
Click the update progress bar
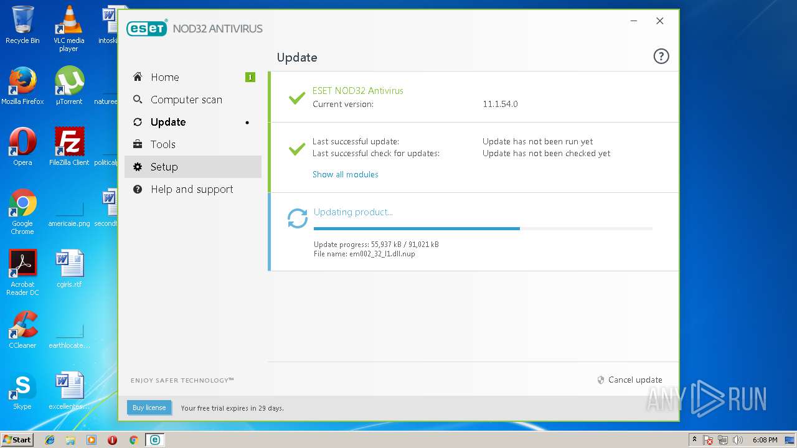(483, 228)
